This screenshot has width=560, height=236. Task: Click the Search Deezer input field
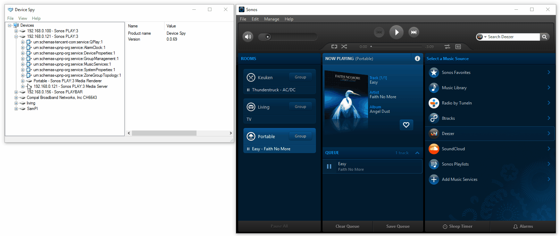[513, 37]
